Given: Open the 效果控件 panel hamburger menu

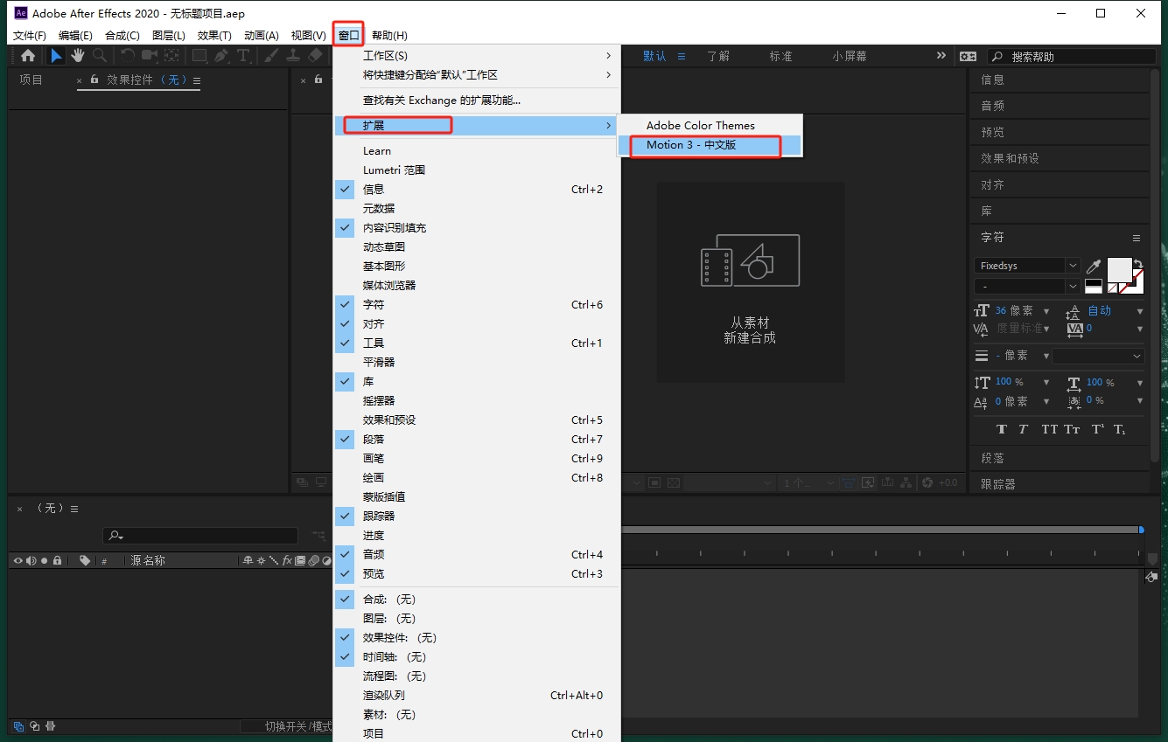Looking at the screenshot, I should coord(197,80).
